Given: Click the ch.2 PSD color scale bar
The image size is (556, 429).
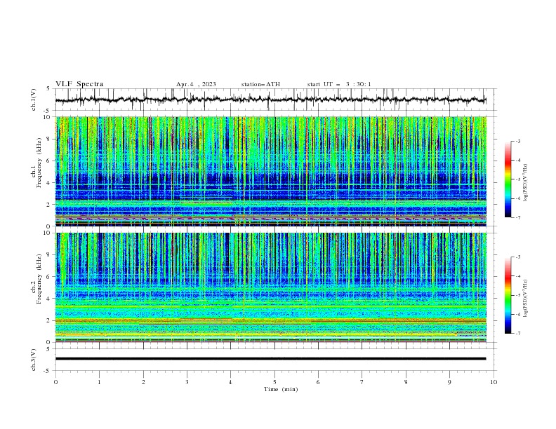Looking at the screenshot, I should click(x=508, y=295).
